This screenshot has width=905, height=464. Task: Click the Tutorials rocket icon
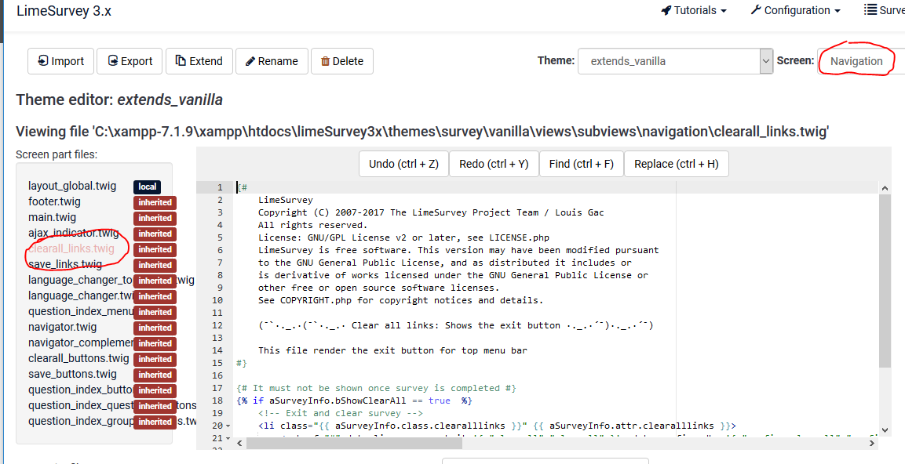tap(666, 10)
